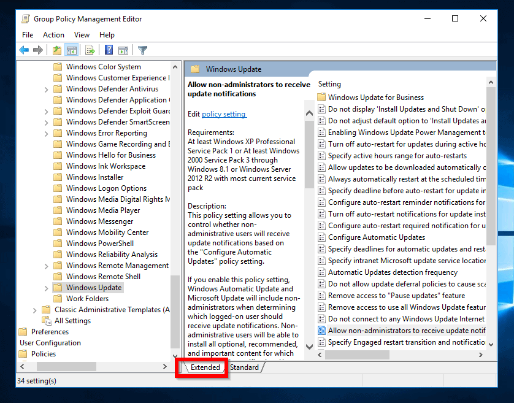This screenshot has height=403, width=514.
Task: Click the Forward arrow toolbar icon
Action: [38, 50]
